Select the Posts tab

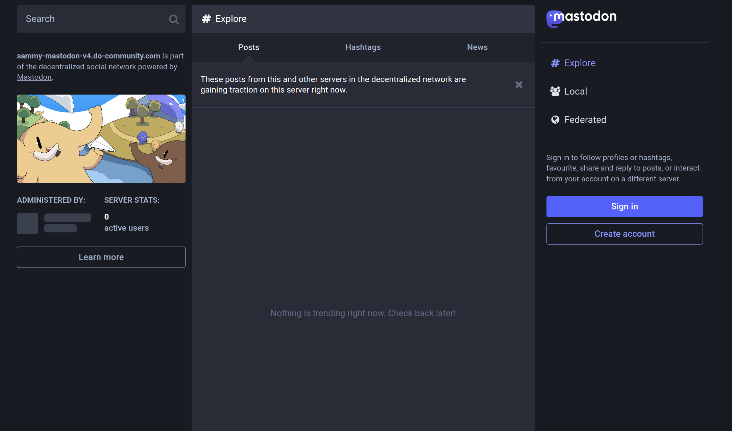click(x=248, y=47)
